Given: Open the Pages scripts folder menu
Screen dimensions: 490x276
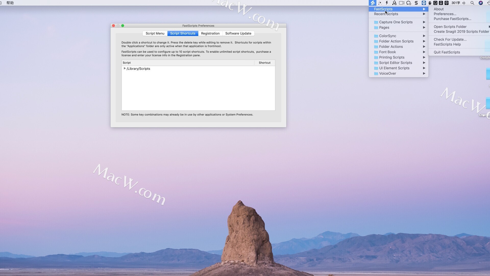Looking at the screenshot, I should pyautogui.click(x=398, y=27).
